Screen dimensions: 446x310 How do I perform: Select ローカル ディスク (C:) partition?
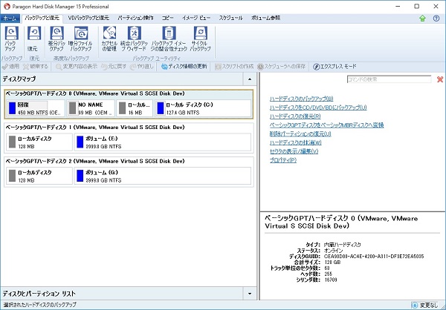[x=203, y=108]
